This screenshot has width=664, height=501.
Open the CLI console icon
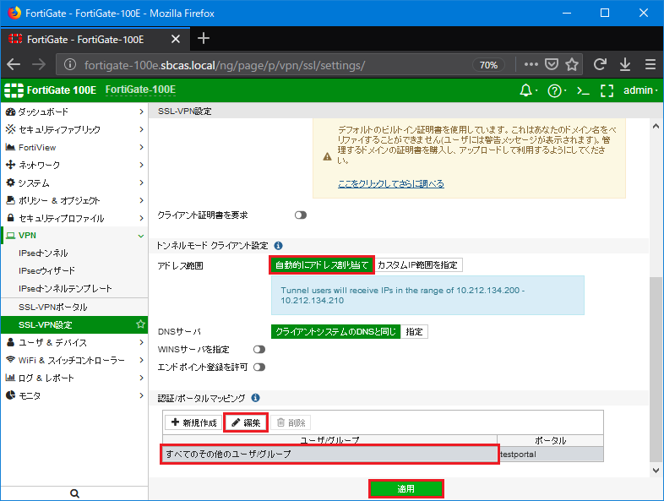click(583, 90)
